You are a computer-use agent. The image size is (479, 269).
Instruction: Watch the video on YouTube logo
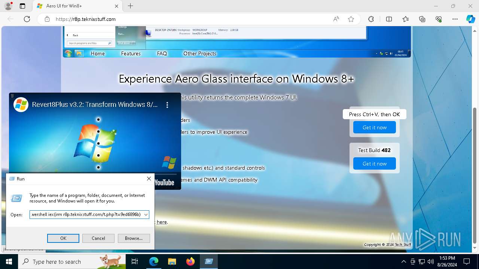(165, 183)
